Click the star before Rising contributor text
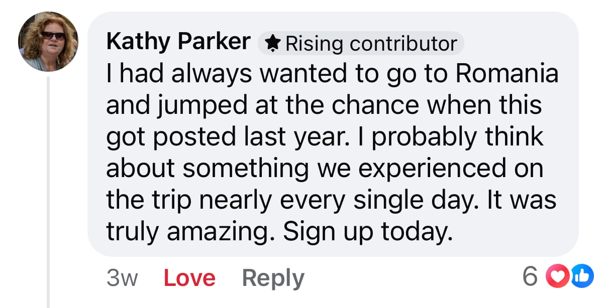Viewport: 606px width, 308px height. coord(273,44)
